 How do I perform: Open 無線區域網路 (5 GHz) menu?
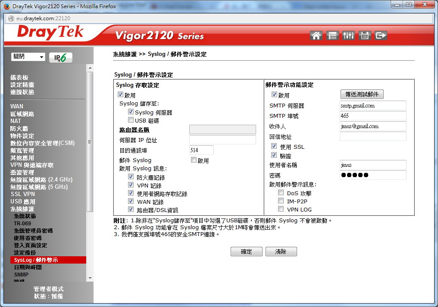click(x=39, y=187)
